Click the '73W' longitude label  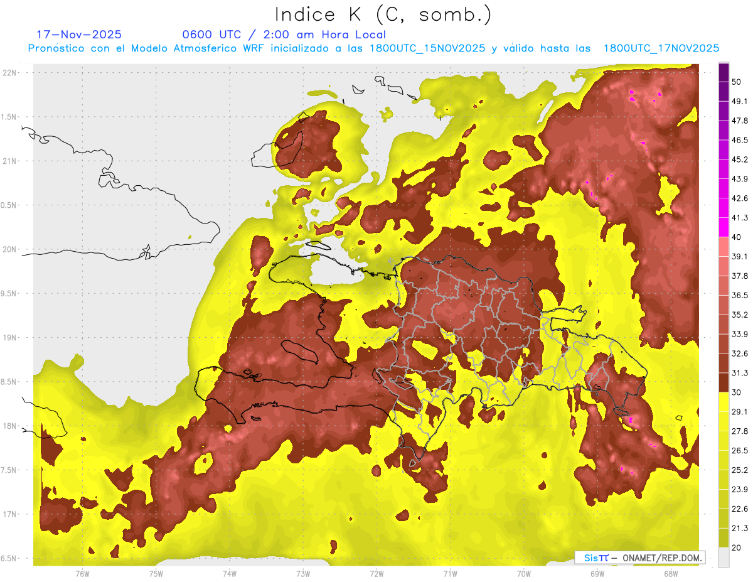coord(303,574)
